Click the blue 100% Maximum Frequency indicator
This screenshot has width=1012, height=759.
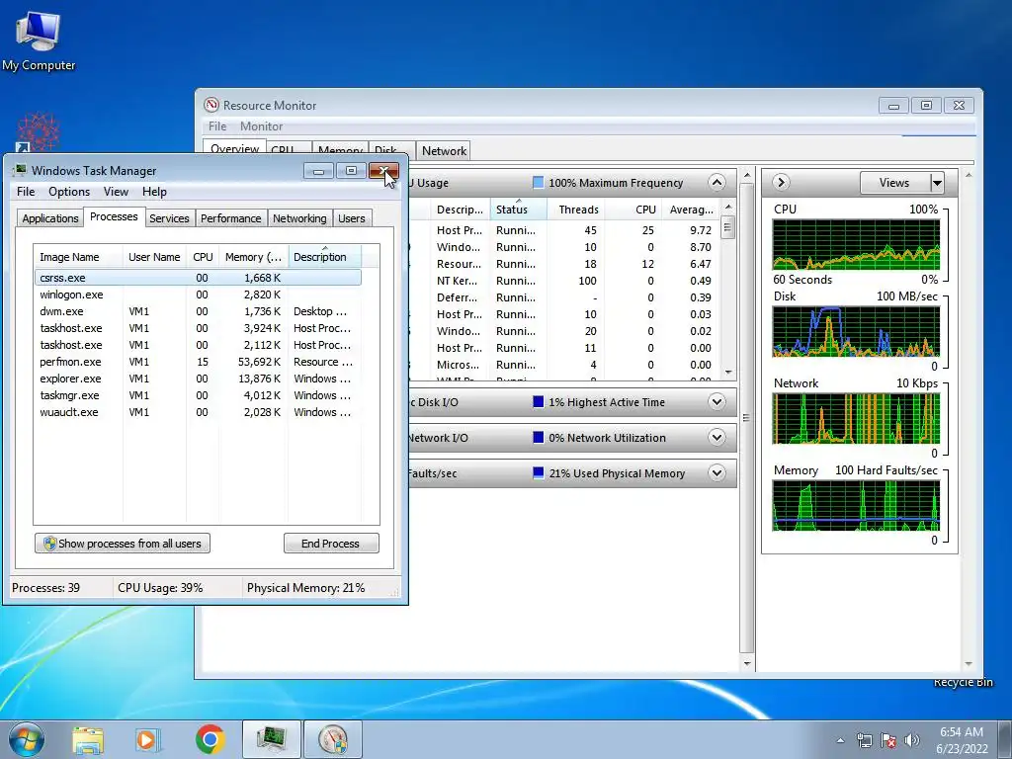[538, 183]
